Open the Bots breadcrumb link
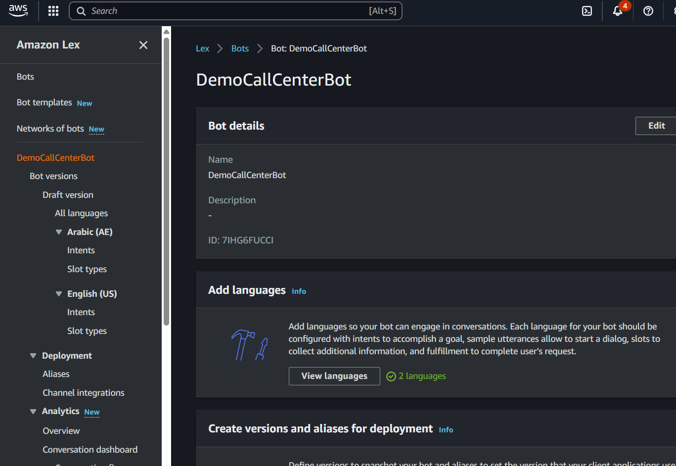Screen dimensions: 676x466 tap(240, 48)
